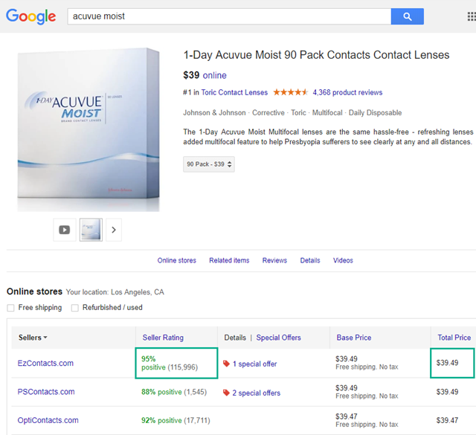Screen dimensions: 476x435
Task: Click the blue search magnifier button
Action: pos(407,16)
